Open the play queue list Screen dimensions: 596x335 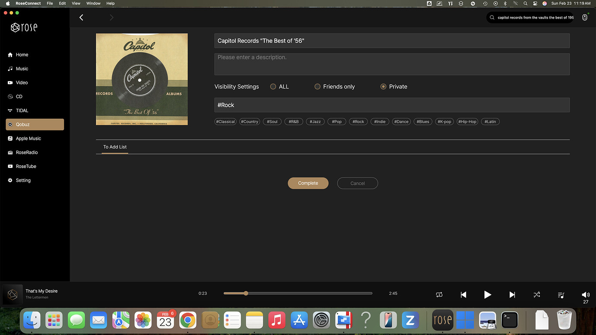pos(561,295)
